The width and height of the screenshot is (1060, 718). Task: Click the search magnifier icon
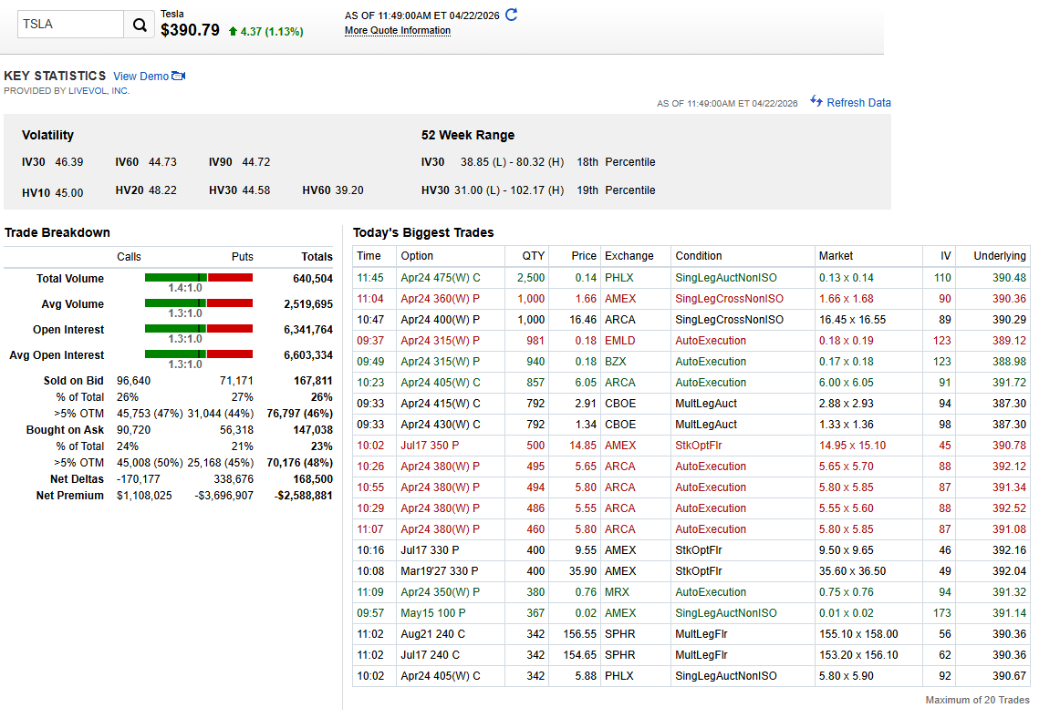[140, 25]
